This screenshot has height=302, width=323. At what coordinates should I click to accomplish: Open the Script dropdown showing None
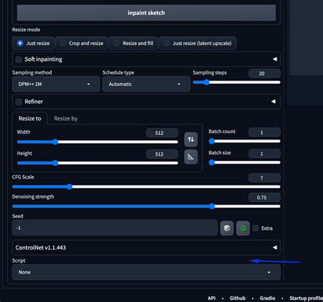point(147,272)
